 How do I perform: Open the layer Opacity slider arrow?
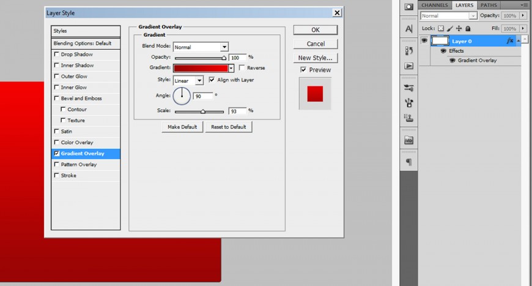[x=523, y=16]
